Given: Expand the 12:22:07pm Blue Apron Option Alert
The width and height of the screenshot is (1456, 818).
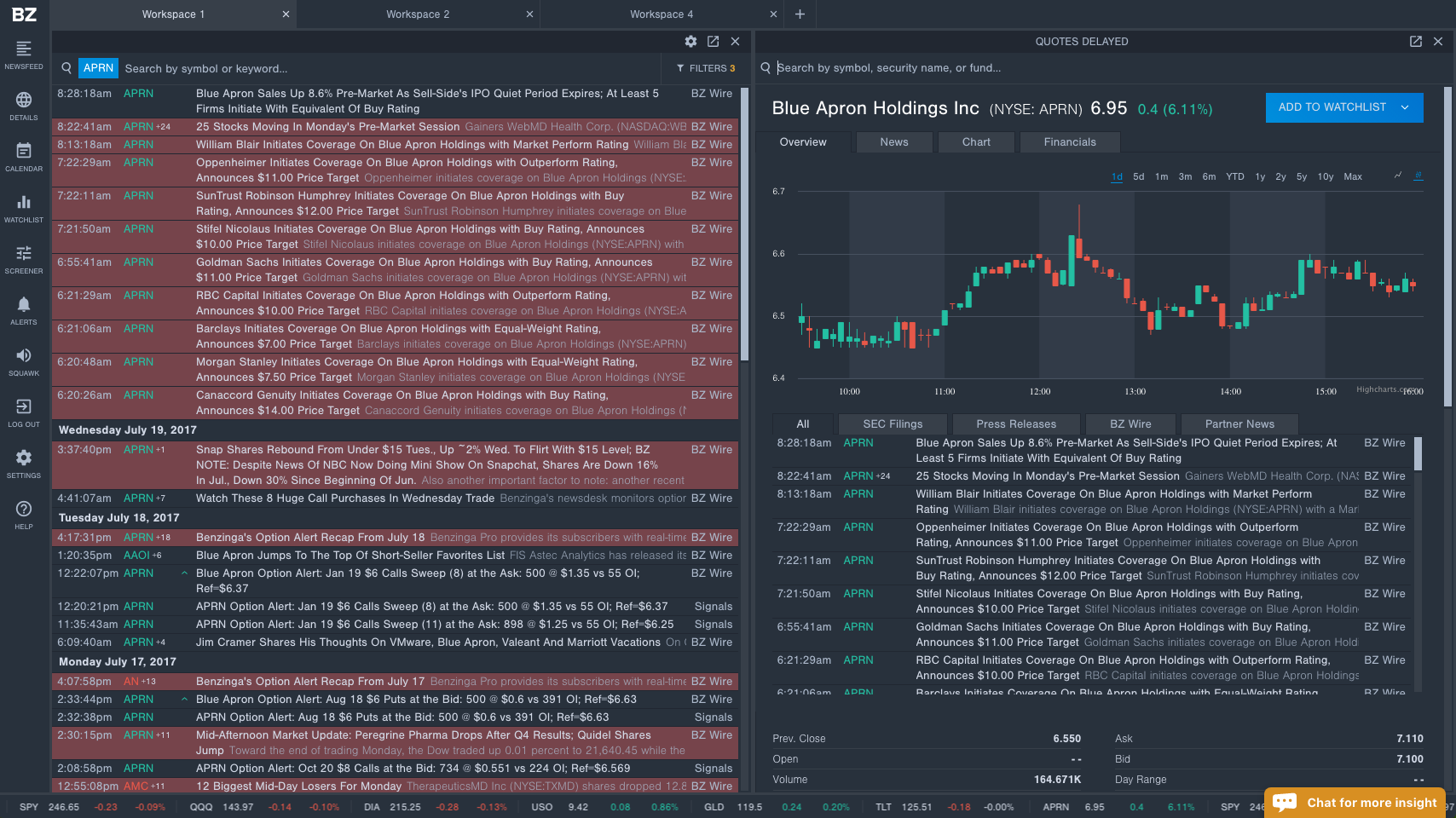Looking at the screenshot, I should tap(184, 573).
